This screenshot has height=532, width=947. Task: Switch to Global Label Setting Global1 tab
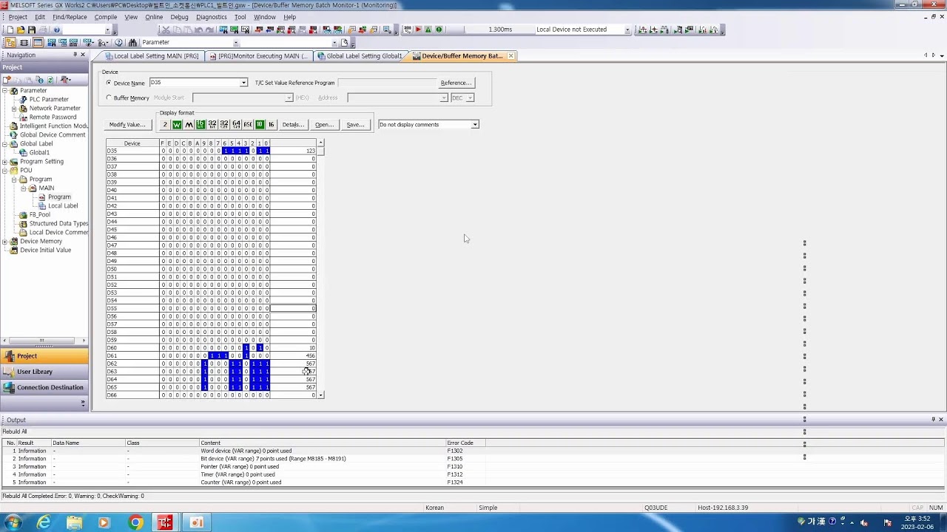[360, 56]
